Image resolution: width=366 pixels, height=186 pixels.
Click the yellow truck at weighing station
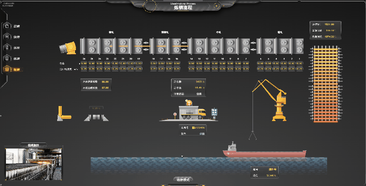tap(192, 112)
